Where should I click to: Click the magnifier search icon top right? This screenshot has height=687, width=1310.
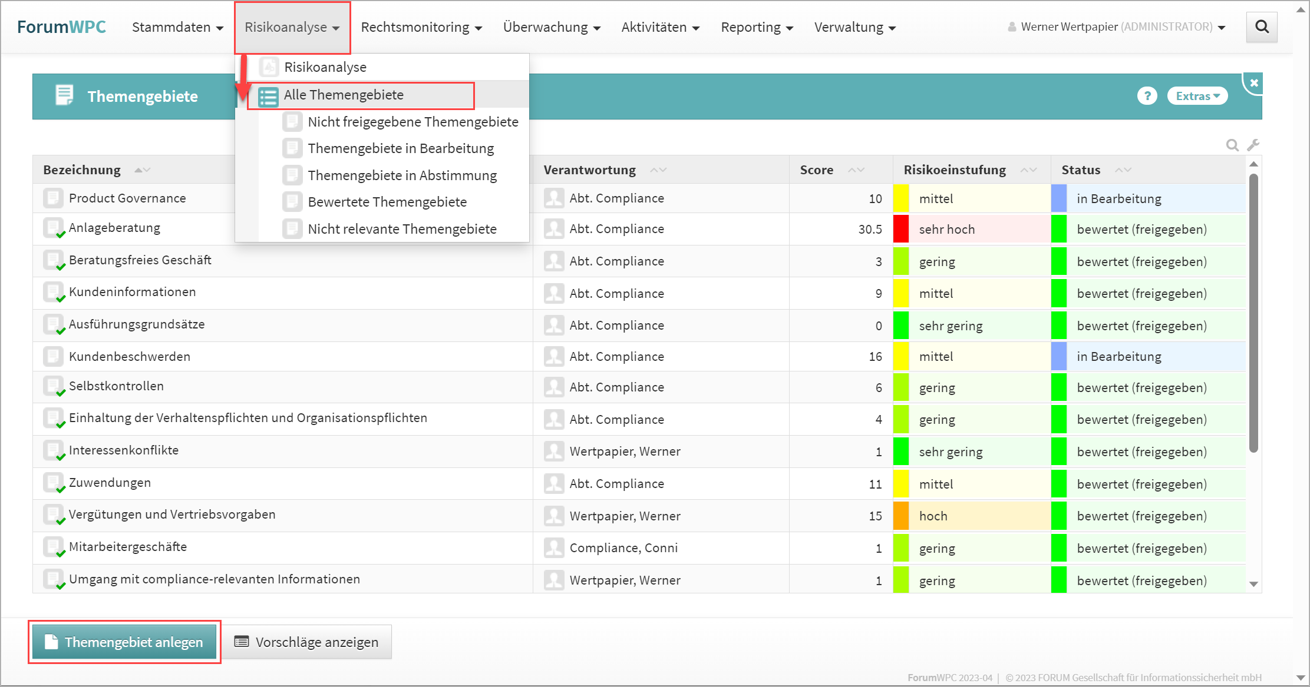coord(1262,27)
